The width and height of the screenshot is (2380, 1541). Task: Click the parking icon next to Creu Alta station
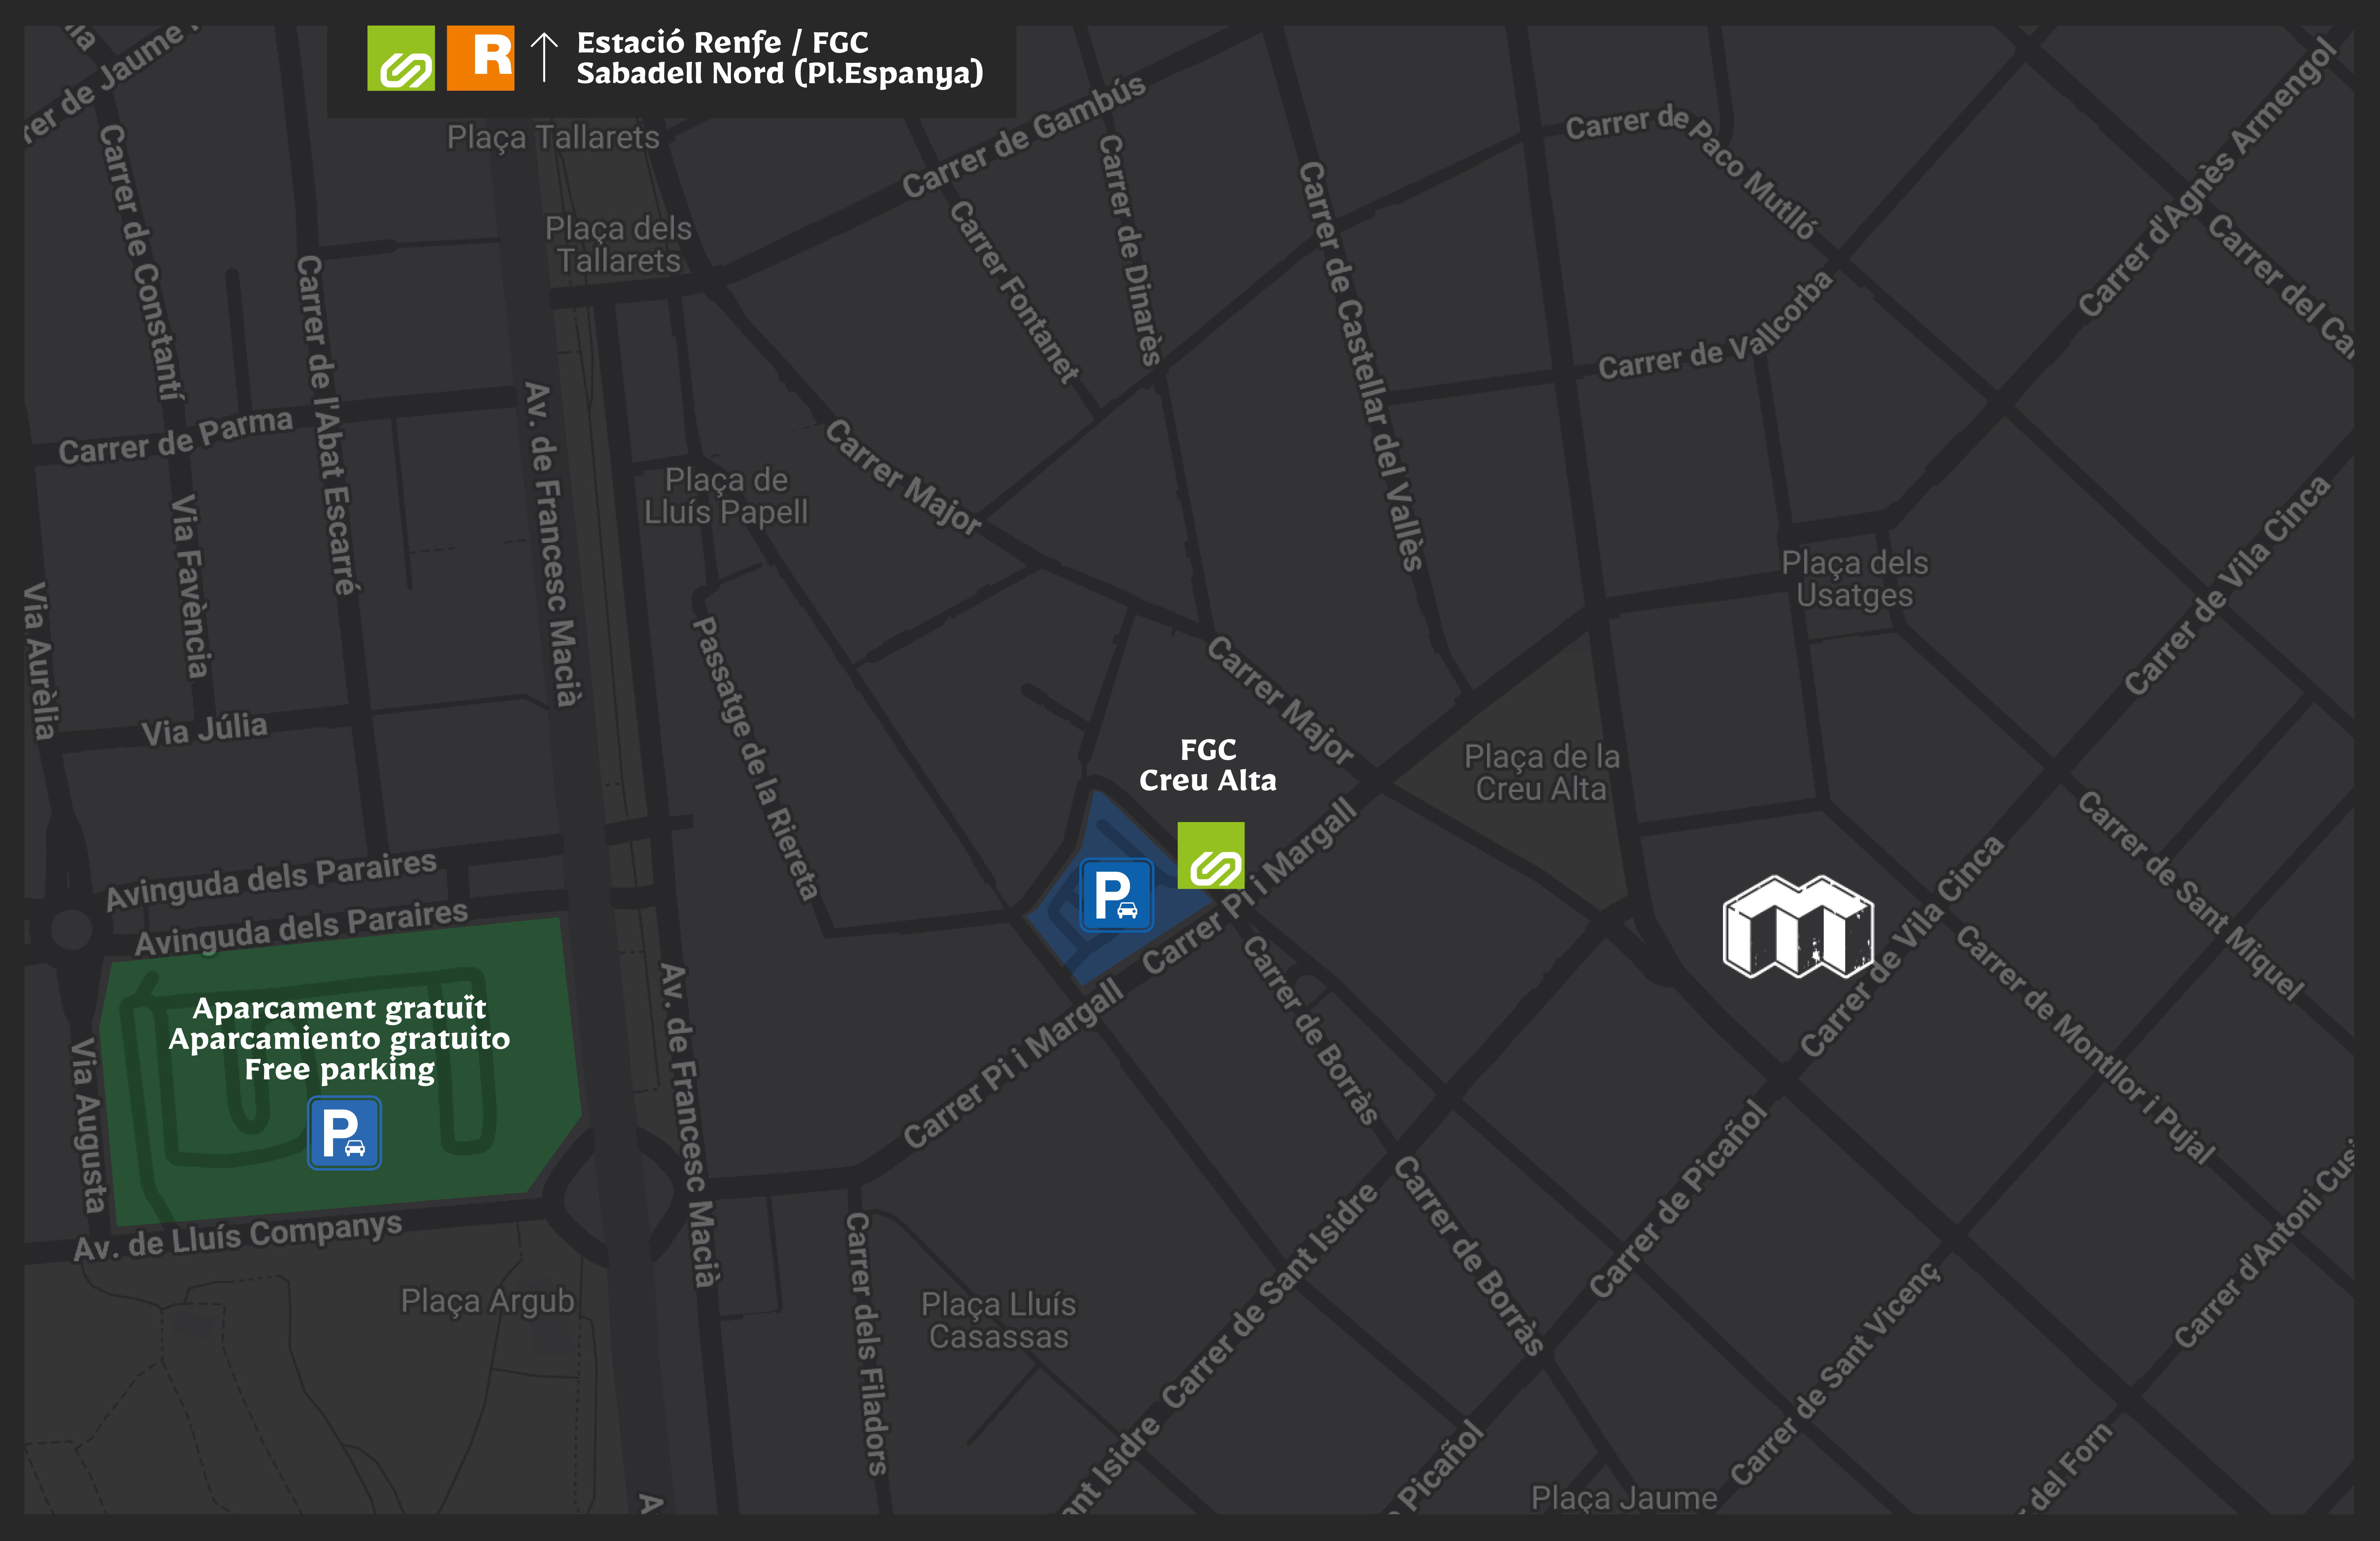(1117, 895)
